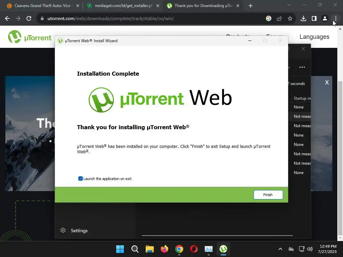Minimize the µTorrent Web Install Wizard
Viewport: 343px width, 257px height.
click(x=250, y=40)
